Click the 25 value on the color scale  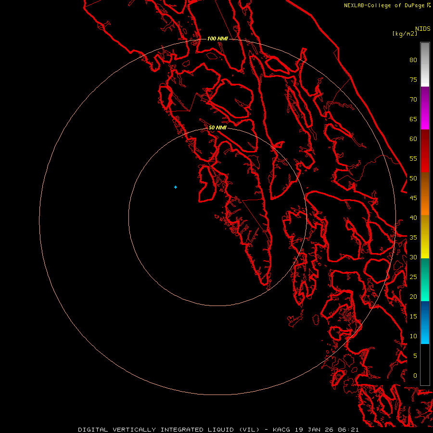point(413,277)
